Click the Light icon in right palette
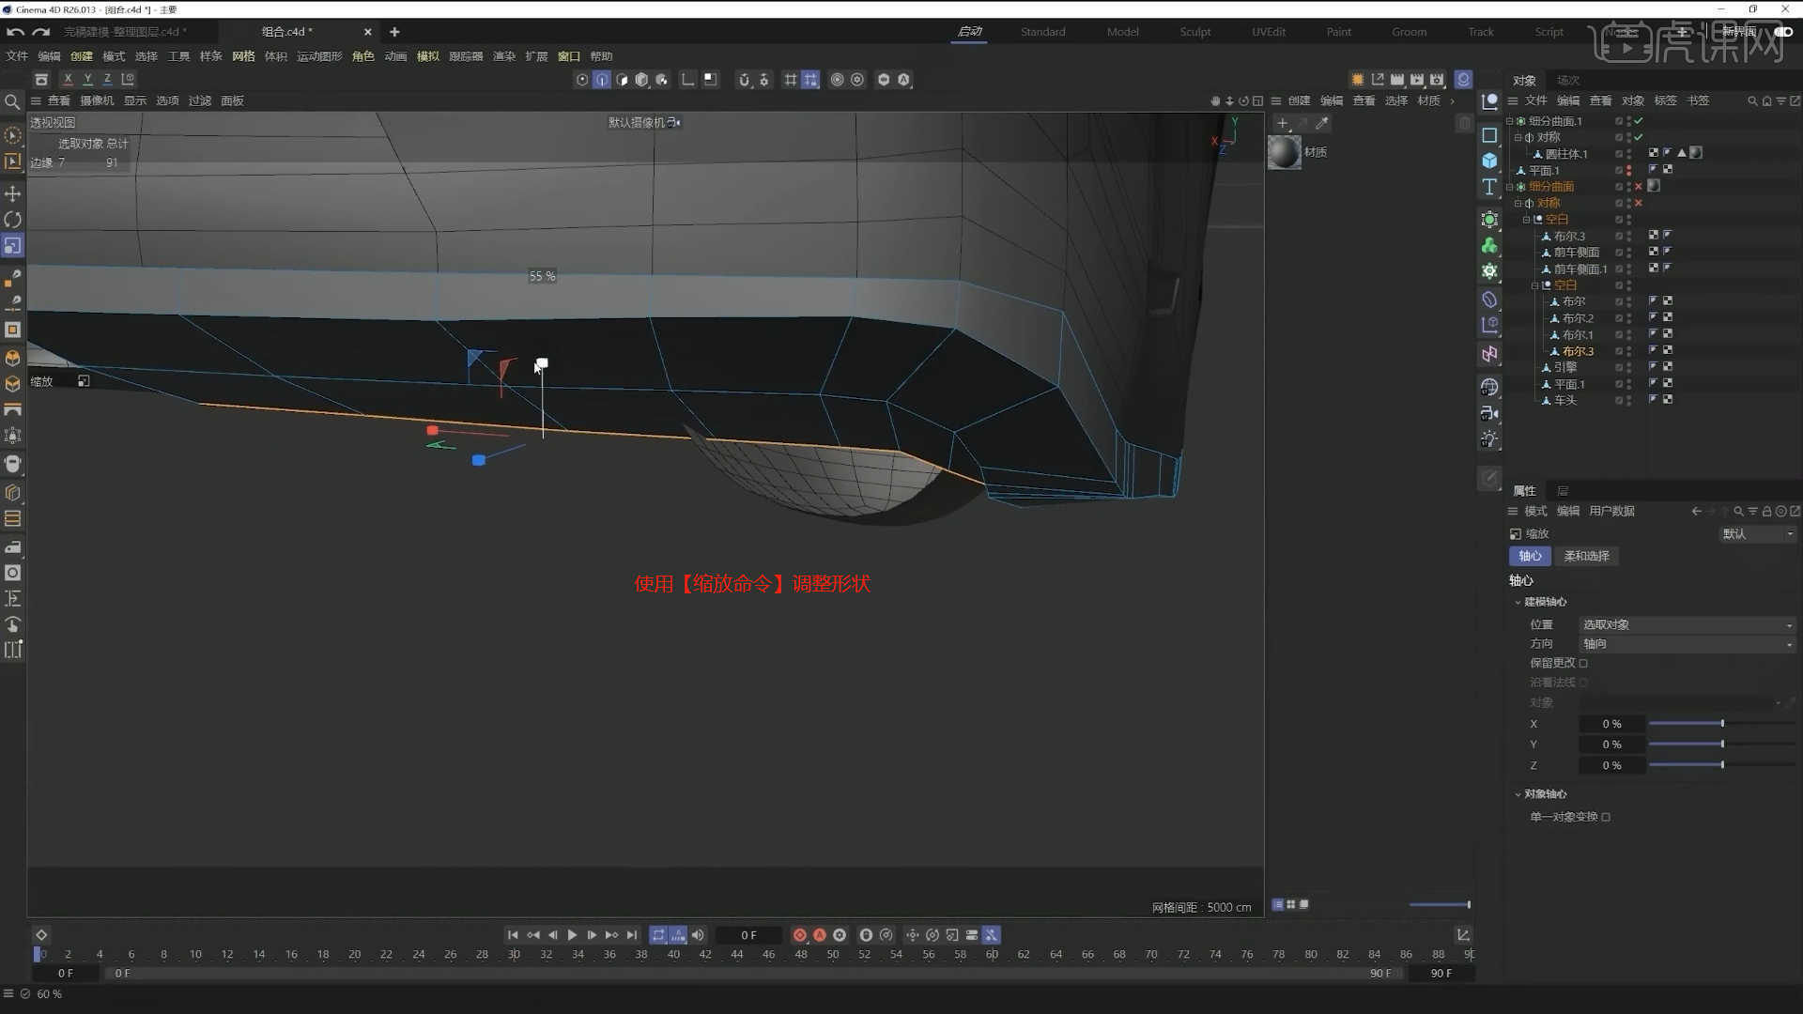The height and width of the screenshot is (1014, 1803). (x=1489, y=439)
